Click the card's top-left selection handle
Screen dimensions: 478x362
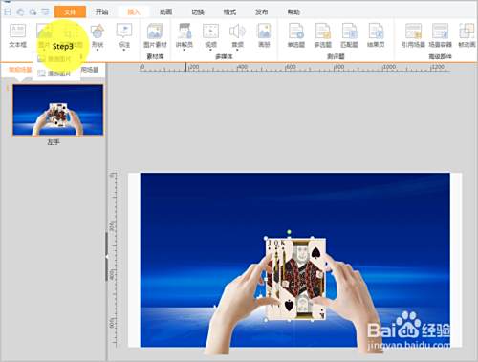click(266, 238)
